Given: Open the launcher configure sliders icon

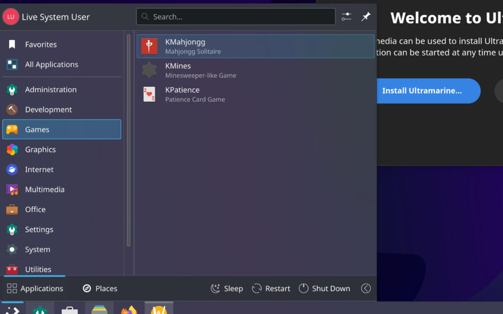Looking at the screenshot, I should [x=347, y=17].
